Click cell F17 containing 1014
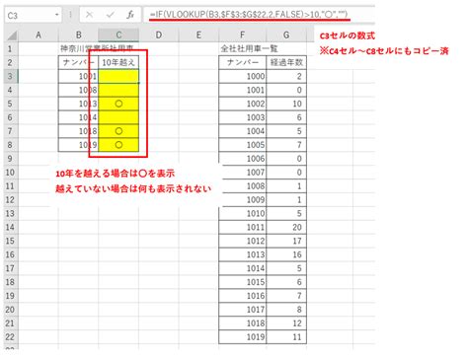This screenshot has width=468, height=358. [x=243, y=268]
